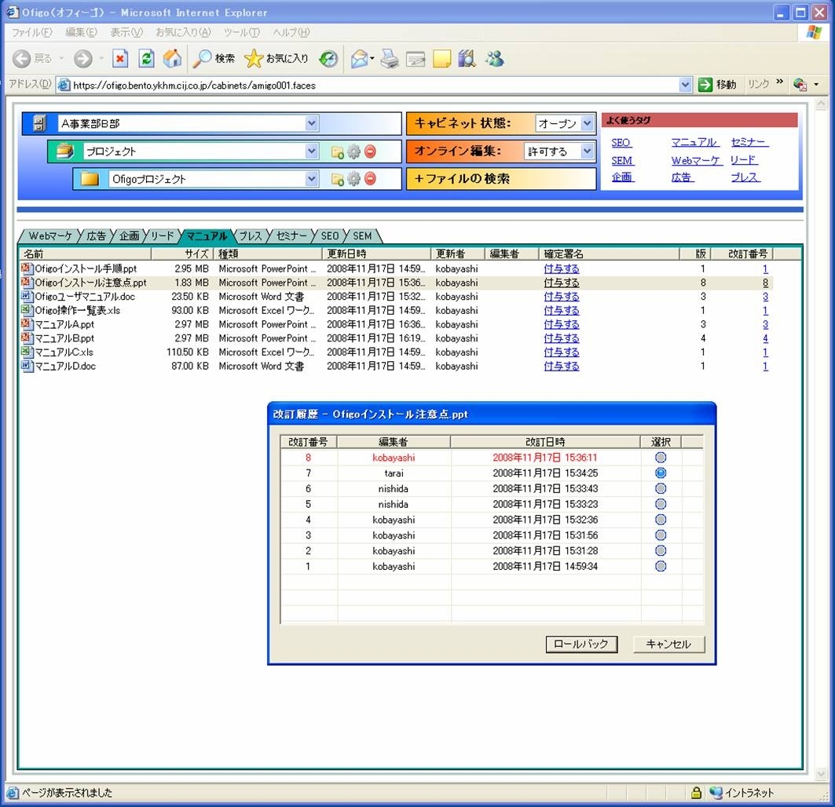The image size is (835, 807).
Task: Open the Ofigoプロジェクト subfolder dropdown
Action: tap(312, 179)
